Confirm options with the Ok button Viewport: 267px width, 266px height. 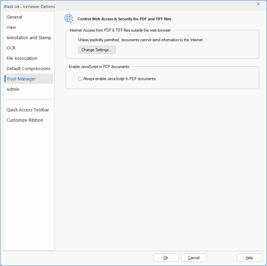[166, 258]
